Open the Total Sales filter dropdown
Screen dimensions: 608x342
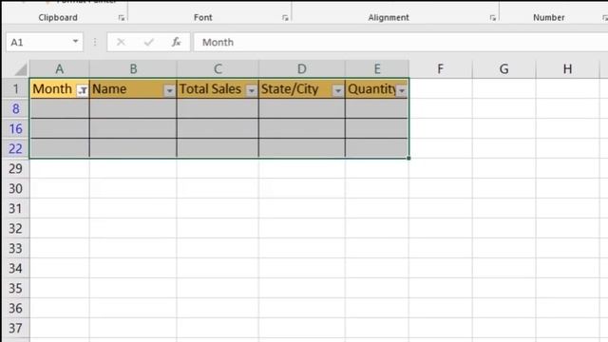point(252,90)
